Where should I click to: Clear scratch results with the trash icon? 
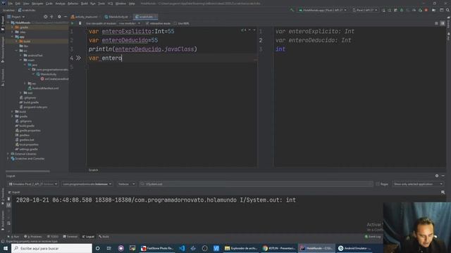pyautogui.click(x=80, y=23)
